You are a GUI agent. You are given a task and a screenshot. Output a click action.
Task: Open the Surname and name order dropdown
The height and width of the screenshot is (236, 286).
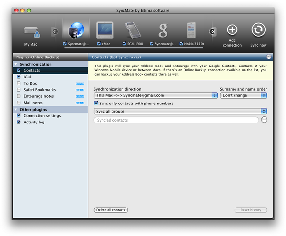click(x=244, y=95)
